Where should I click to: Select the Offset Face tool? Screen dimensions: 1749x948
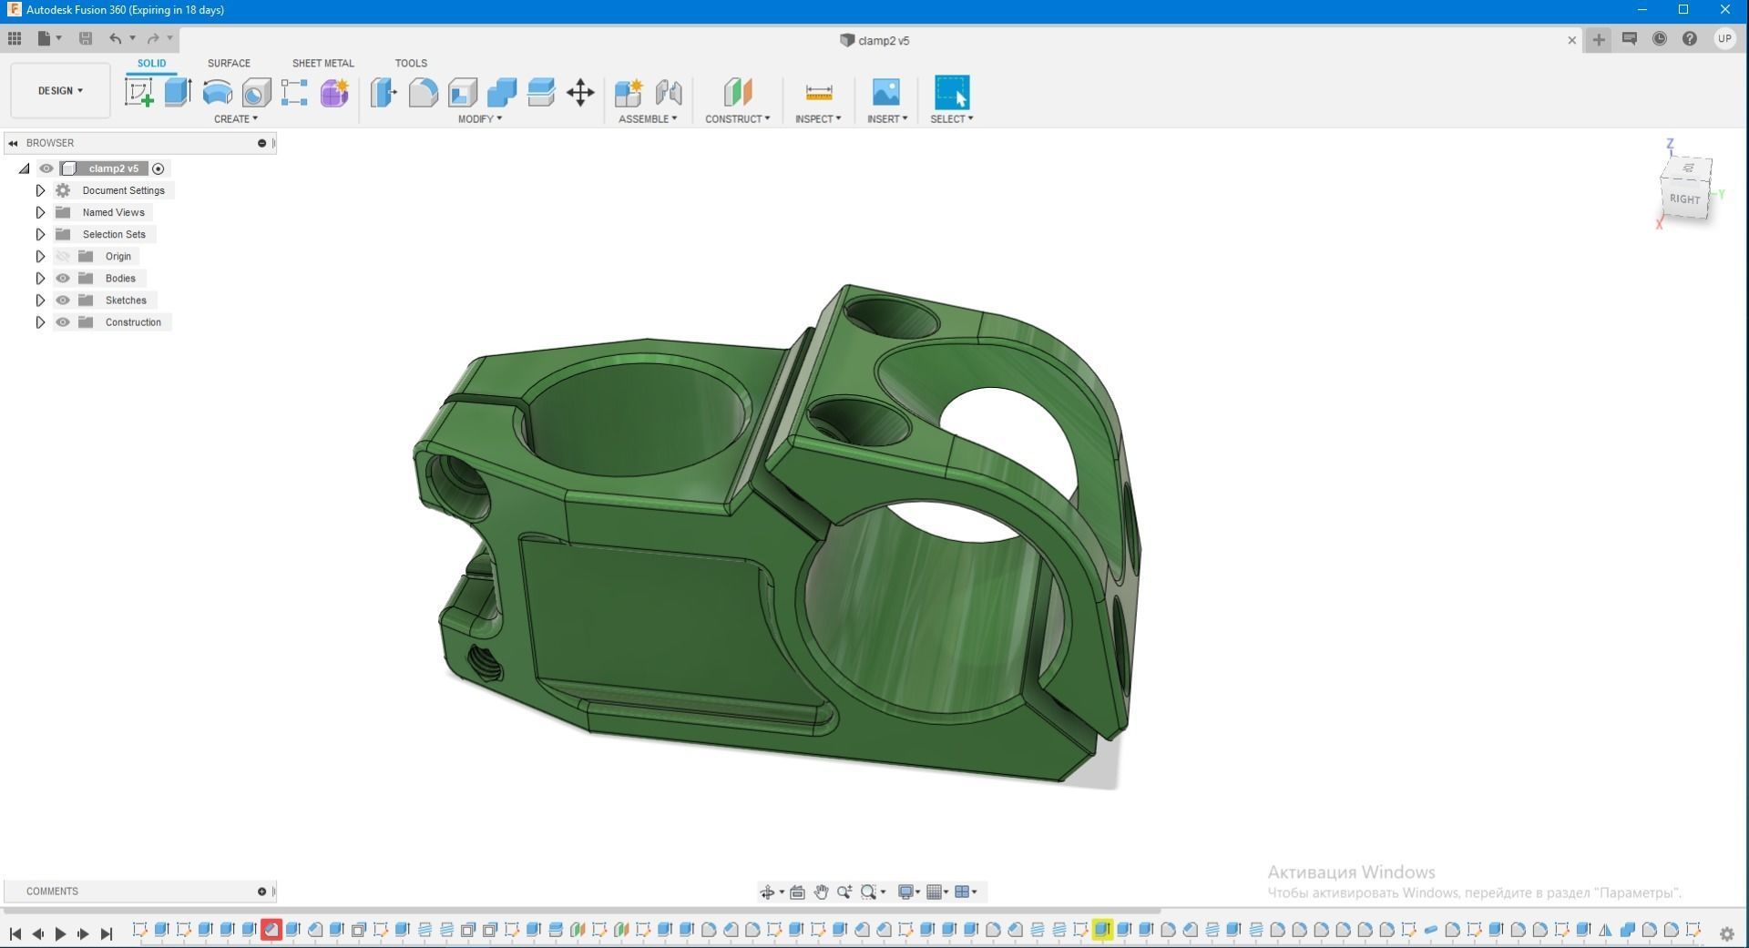541,92
